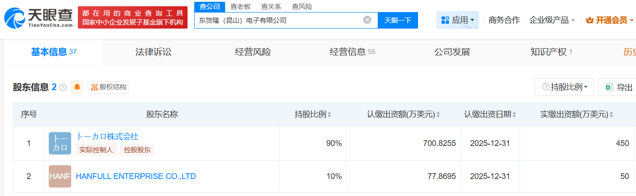Export the shareholder table via 导出
Viewport: 636px width, 196px height.
(619, 87)
